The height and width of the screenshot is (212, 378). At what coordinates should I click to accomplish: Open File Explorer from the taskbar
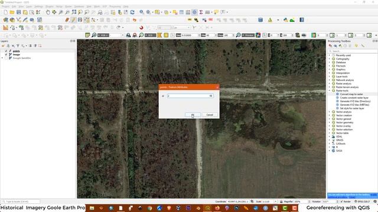click(x=92, y=208)
